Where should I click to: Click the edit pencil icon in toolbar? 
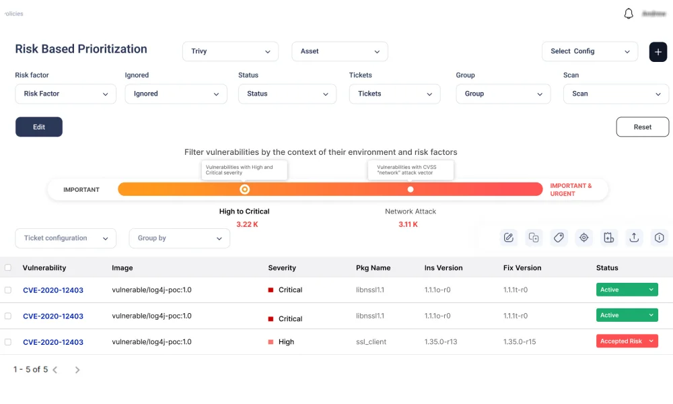pos(509,238)
